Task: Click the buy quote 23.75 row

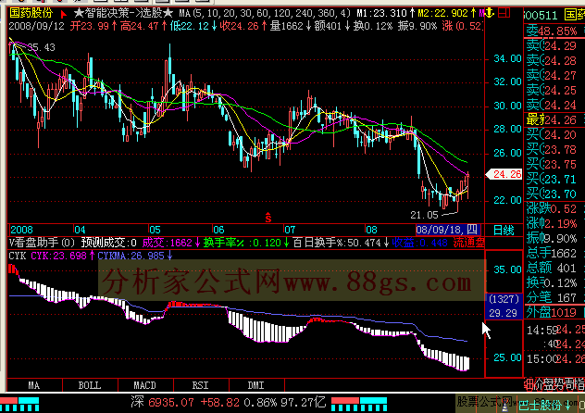Action: pos(554,165)
